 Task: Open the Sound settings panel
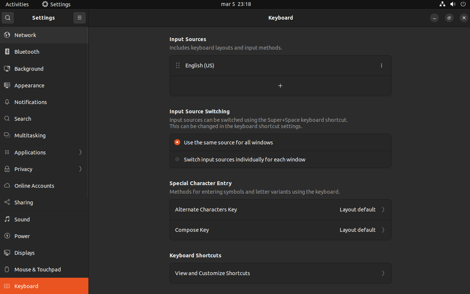click(22, 220)
